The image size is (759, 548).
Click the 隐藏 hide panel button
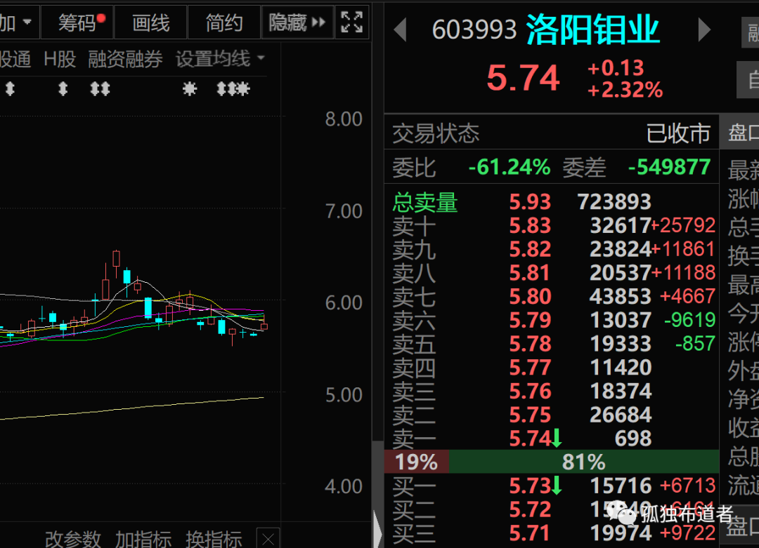click(x=297, y=22)
